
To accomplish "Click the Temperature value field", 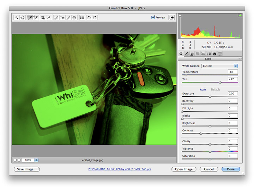I will coord(233,72).
